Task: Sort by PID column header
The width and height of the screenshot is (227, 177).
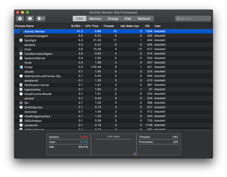Action: [x=148, y=26]
